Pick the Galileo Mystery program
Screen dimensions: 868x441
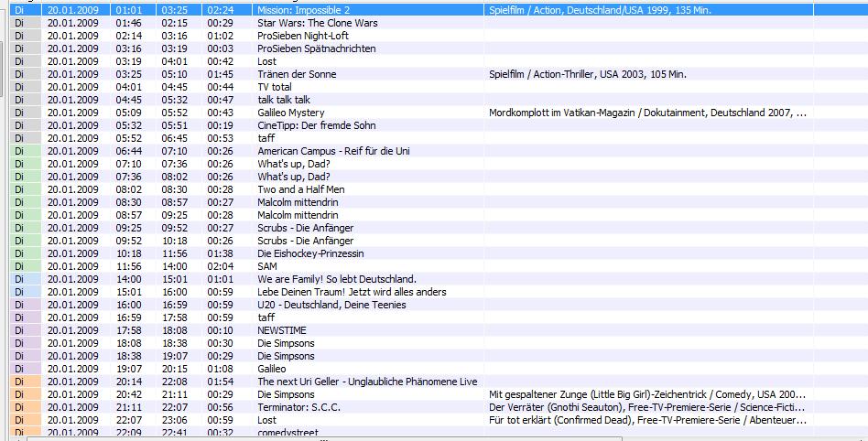[x=290, y=113]
